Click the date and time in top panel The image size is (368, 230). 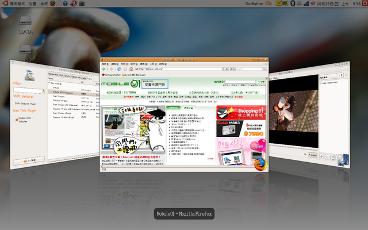339,4
